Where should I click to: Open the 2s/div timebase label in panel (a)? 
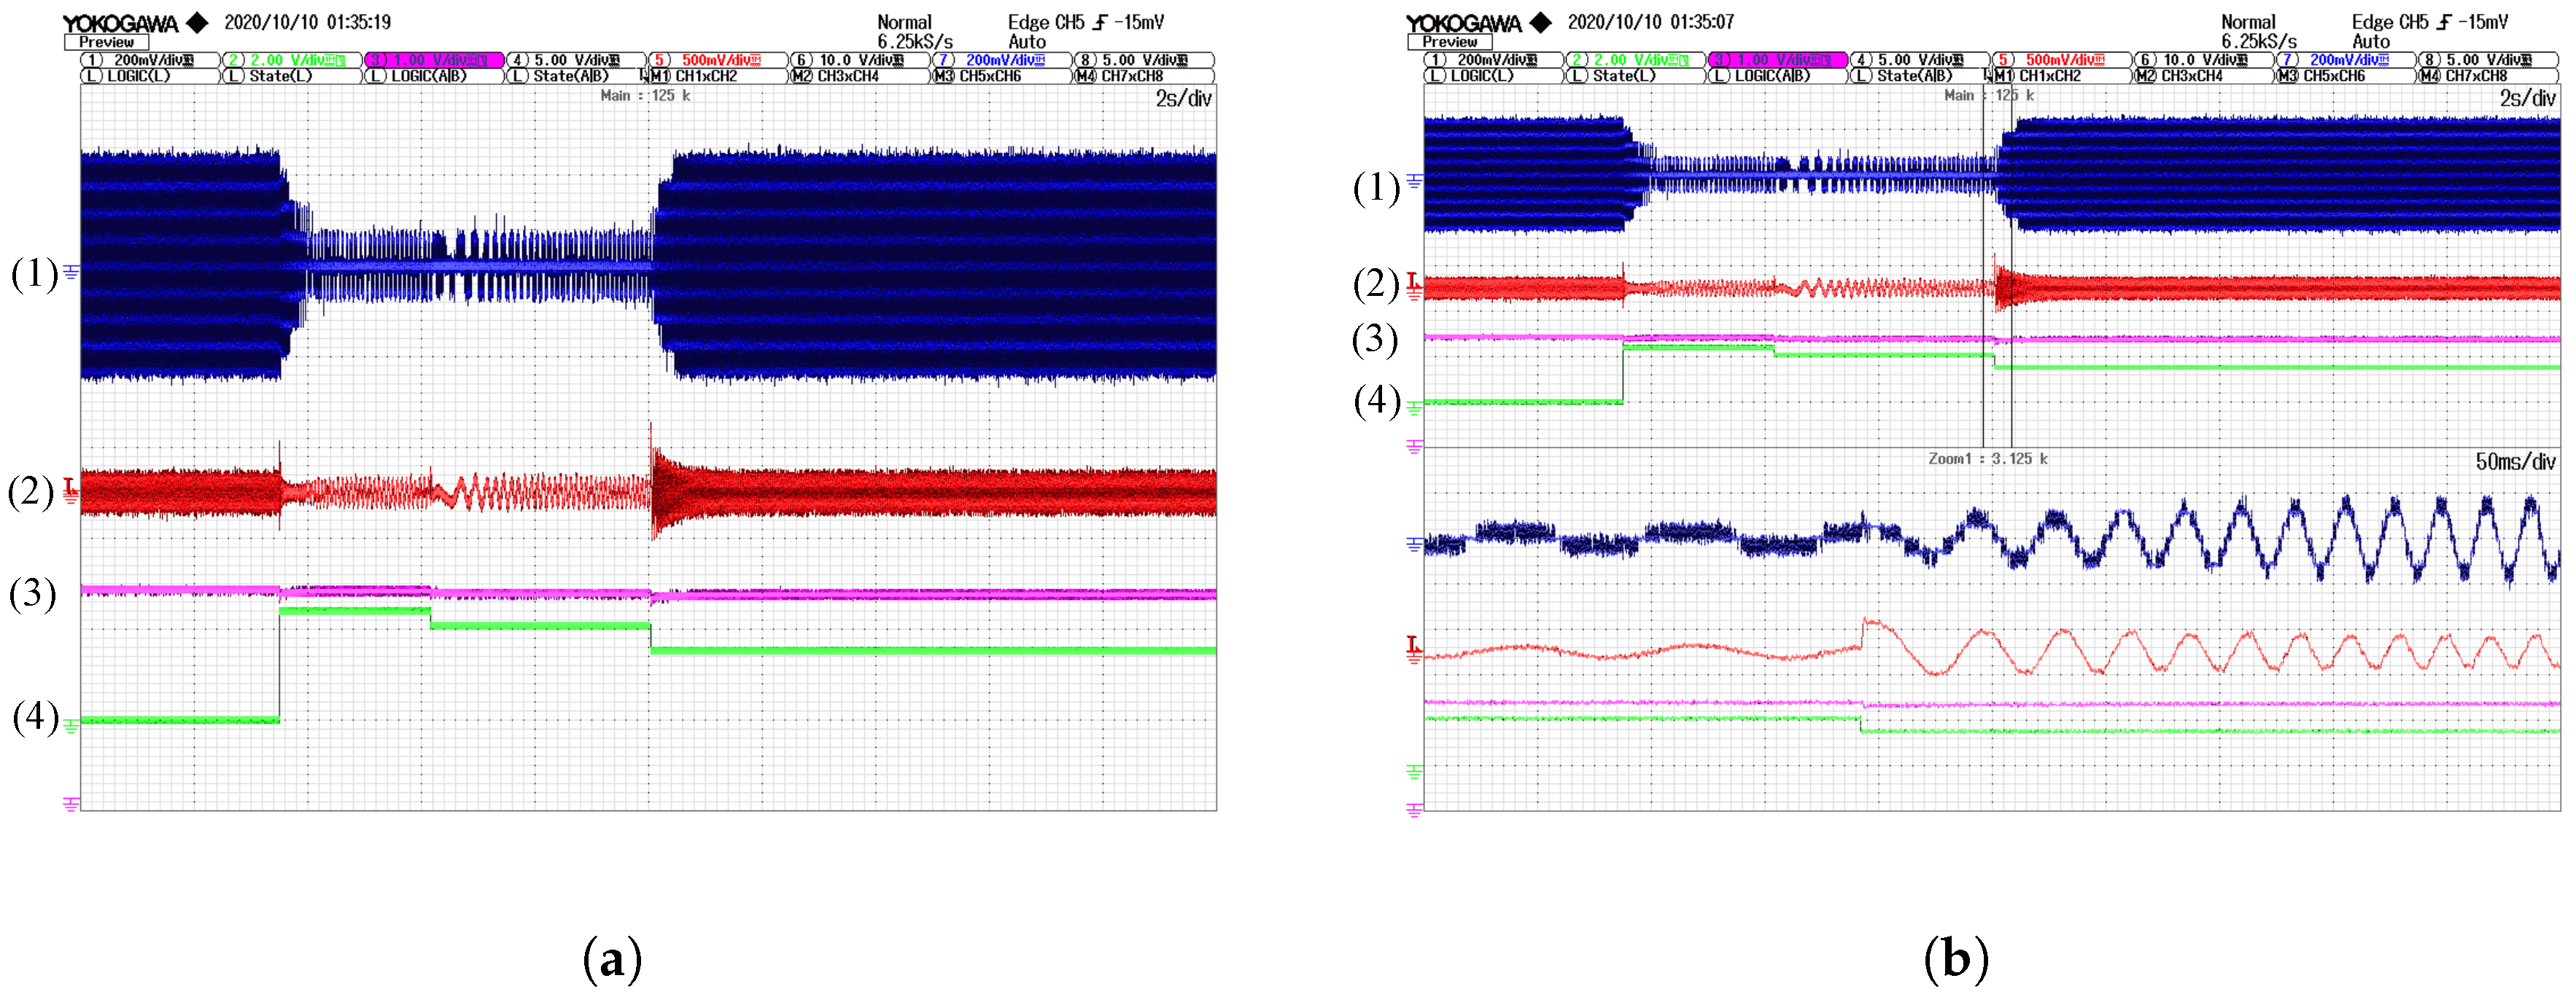1183,98
